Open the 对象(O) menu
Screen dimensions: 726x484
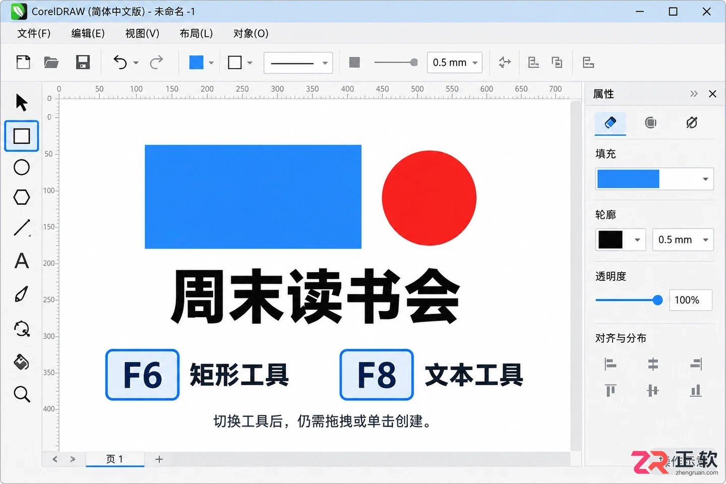coord(251,33)
